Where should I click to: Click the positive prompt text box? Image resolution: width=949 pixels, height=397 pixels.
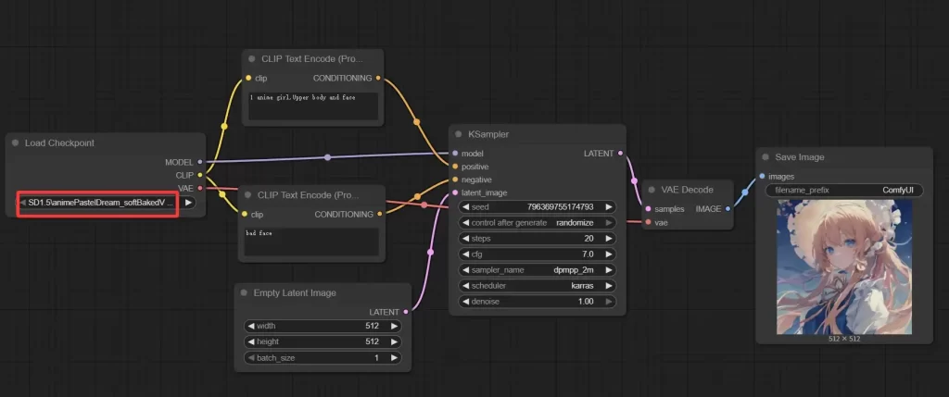[x=313, y=105]
